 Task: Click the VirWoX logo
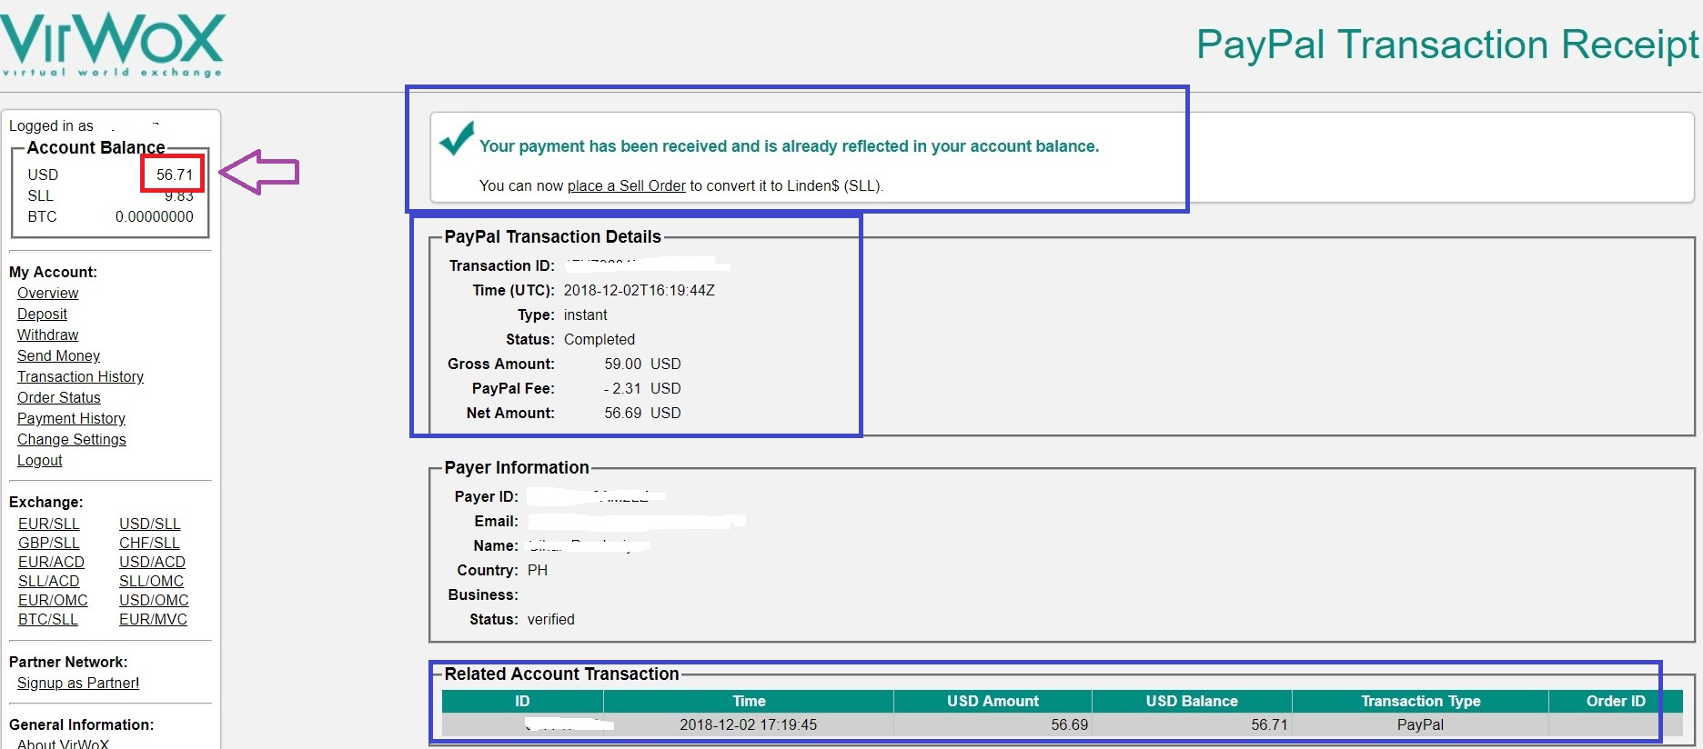(x=112, y=45)
